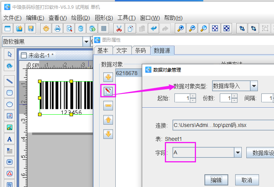This screenshot has width=274, height=187.
Task: Select the ellipse drawing tool
Action: tap(10, 104)
